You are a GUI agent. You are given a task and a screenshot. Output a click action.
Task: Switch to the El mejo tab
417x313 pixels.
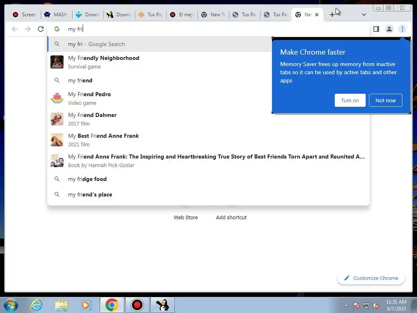pos(182,15)
